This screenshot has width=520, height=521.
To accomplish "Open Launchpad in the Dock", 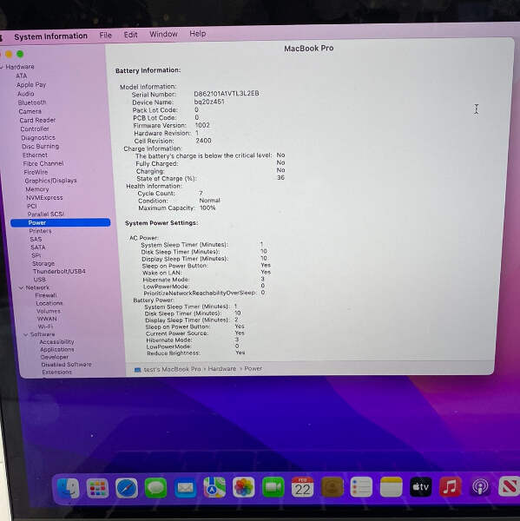I will (x=97, y=488).
